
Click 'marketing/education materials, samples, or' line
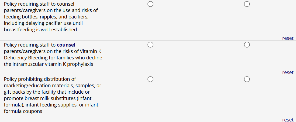[x=53, y=85]
